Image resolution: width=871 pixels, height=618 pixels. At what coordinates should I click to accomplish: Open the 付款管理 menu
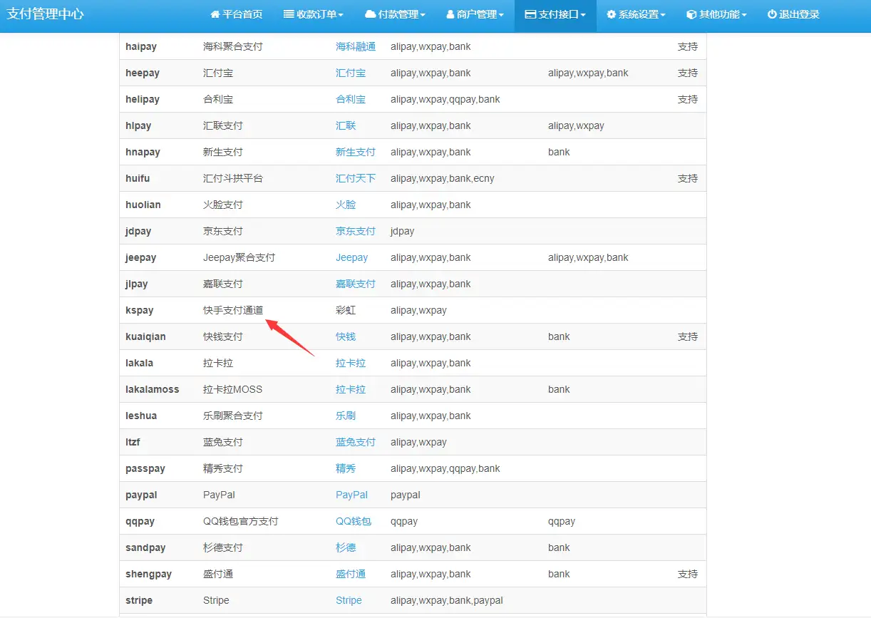click(x=396, y=14)
